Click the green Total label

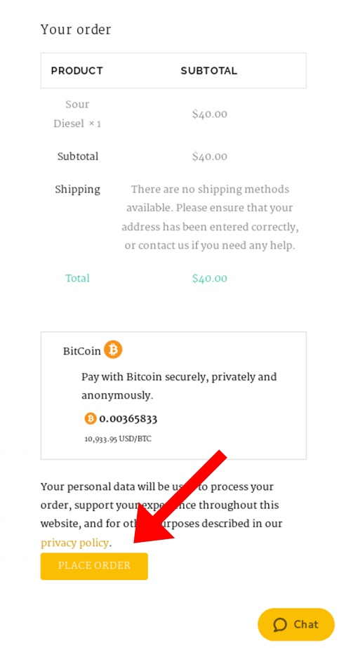77,278
